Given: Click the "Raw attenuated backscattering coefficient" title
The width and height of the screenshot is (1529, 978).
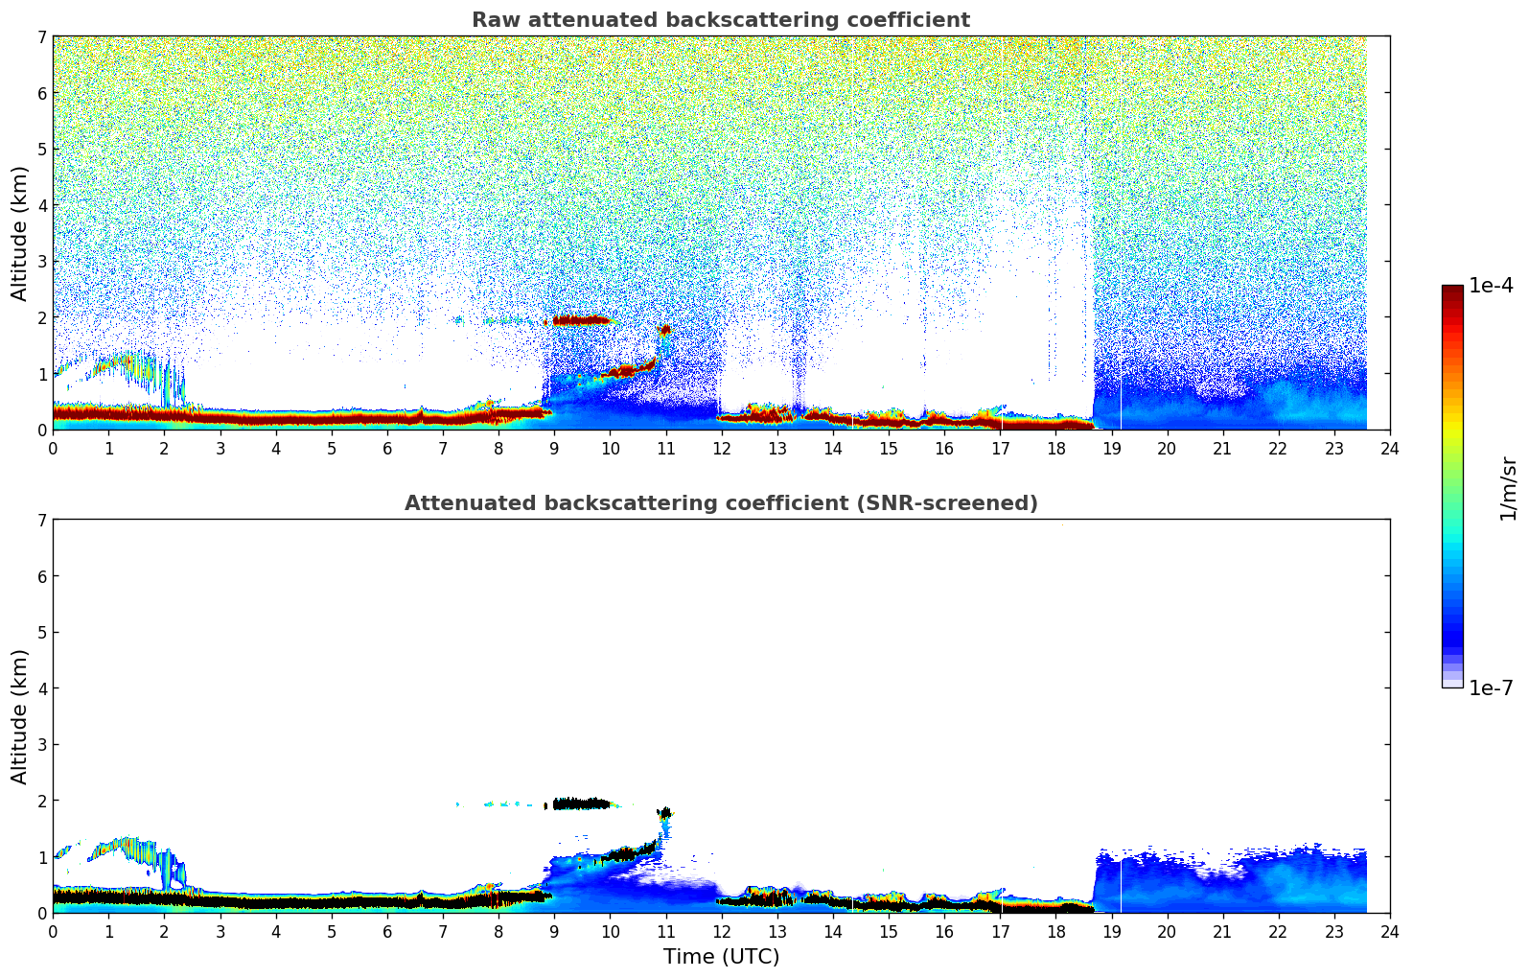Looking at the screenshot, I should coord(720,20).
